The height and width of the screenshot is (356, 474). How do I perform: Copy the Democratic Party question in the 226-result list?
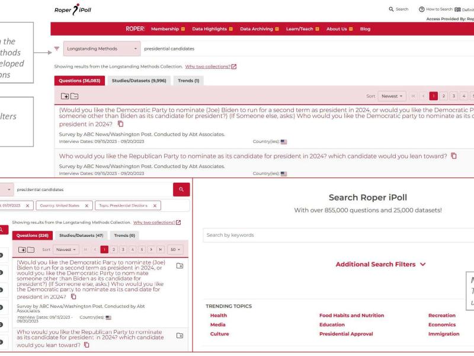coord(73,297)
